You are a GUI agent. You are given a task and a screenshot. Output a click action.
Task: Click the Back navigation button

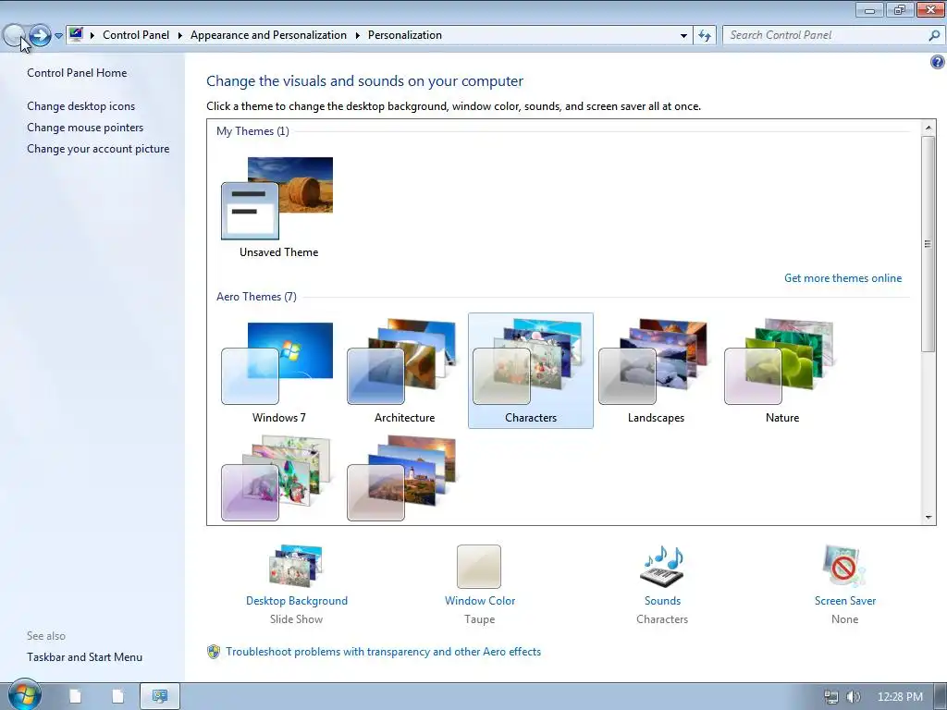[13, 36]
